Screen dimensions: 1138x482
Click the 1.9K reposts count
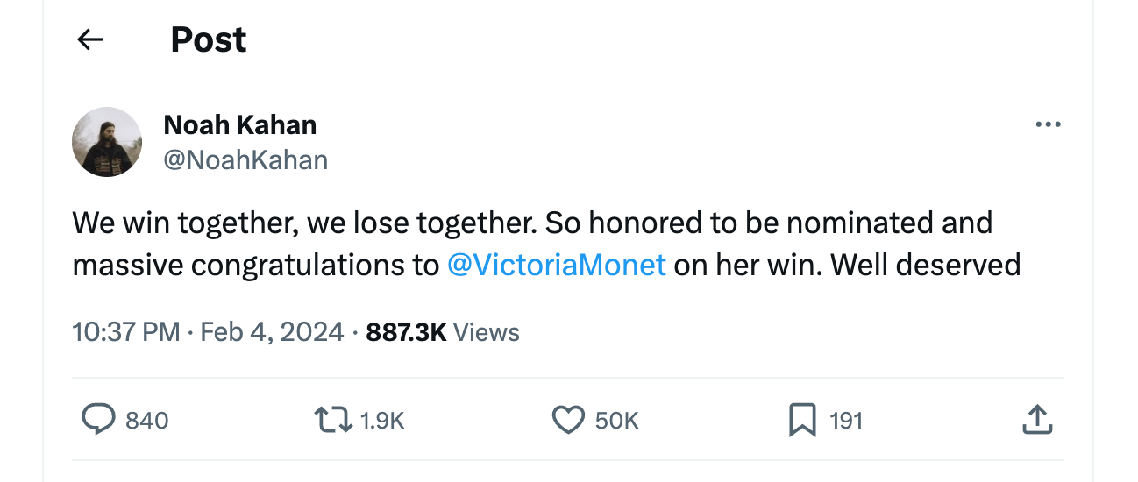point(382,421)
